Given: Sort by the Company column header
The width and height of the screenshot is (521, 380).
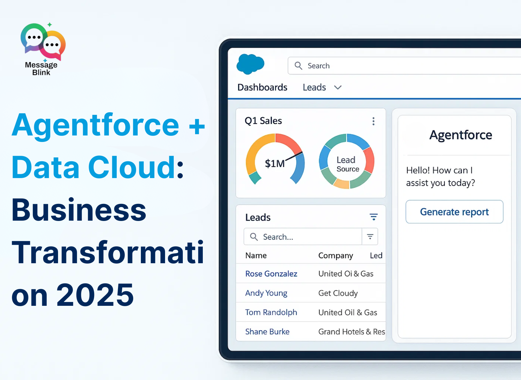Looking at the screenshot, I should click(x=335, y=255).
